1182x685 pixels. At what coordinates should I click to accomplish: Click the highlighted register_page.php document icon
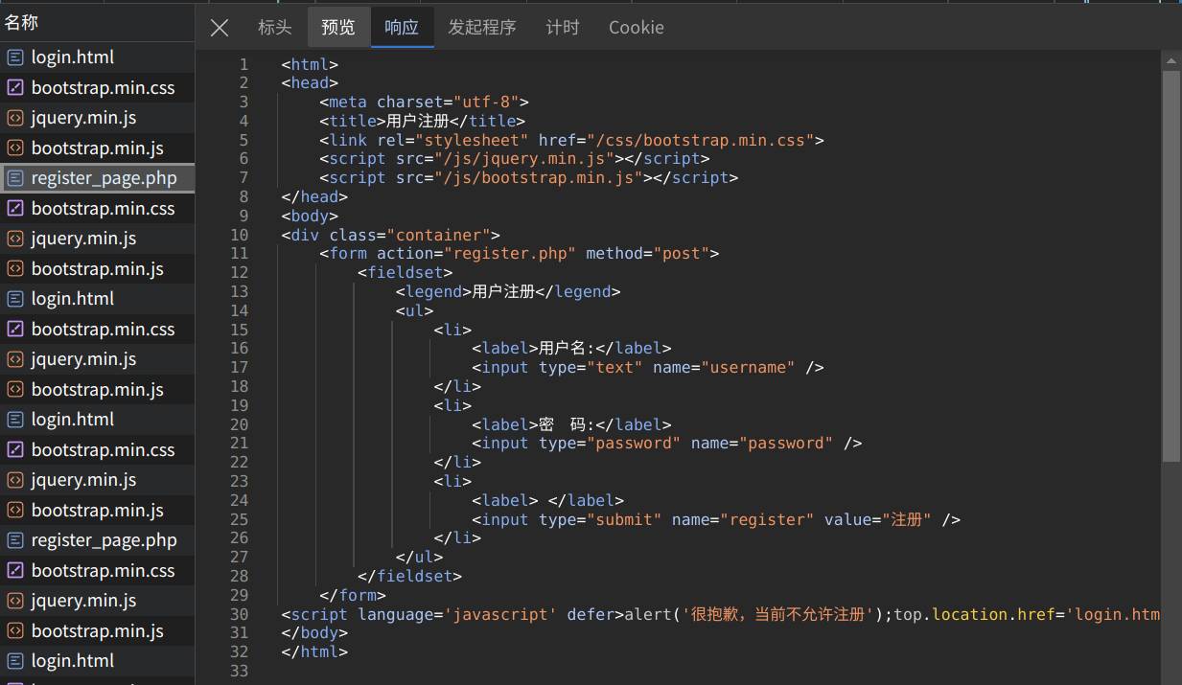tap(15, 178)
